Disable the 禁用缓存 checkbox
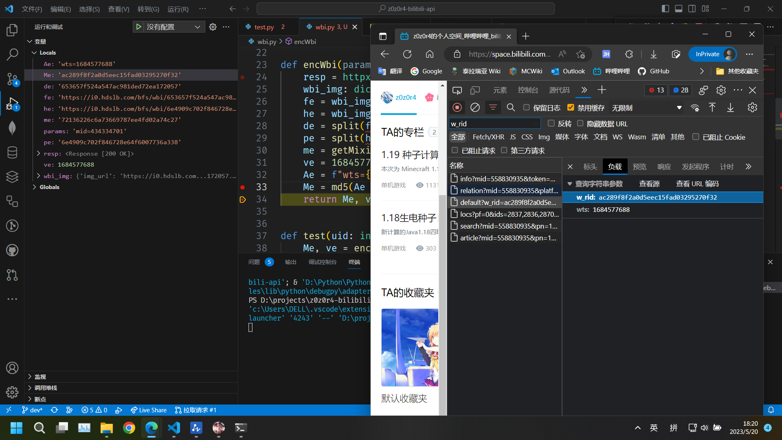 (x=571, y=107)
